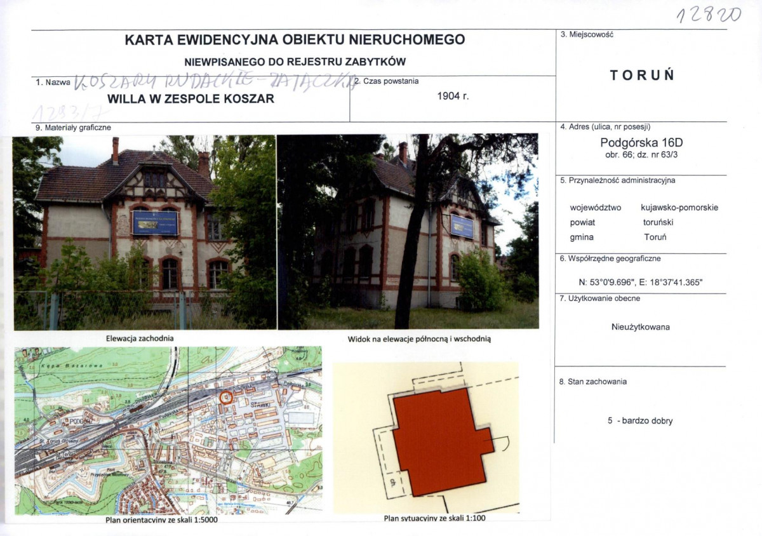
Task: Open the west elevation photograph of the villa
Action: point(145,232)
